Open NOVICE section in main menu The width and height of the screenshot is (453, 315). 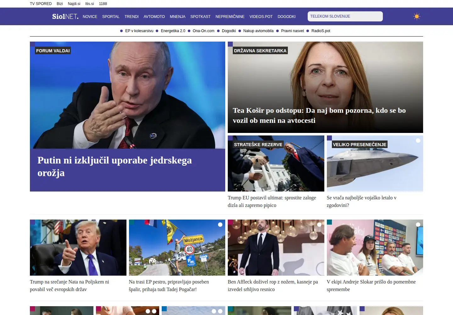pos(90,17)
